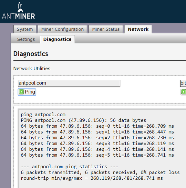The width and height of the screenshot is (186, 188).
Task: Click the green play icon at right edge
Action: pos(184,92)
